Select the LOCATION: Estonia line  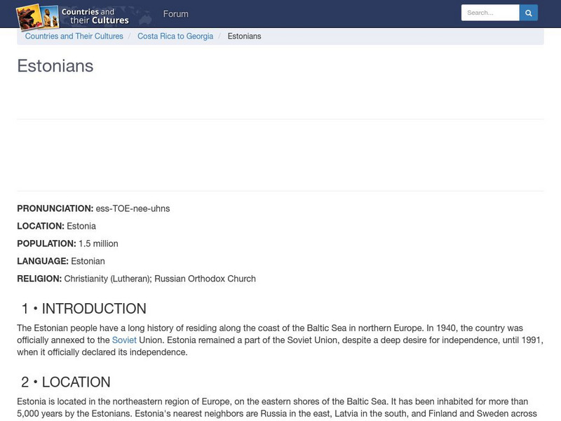(x=57, y=226)
